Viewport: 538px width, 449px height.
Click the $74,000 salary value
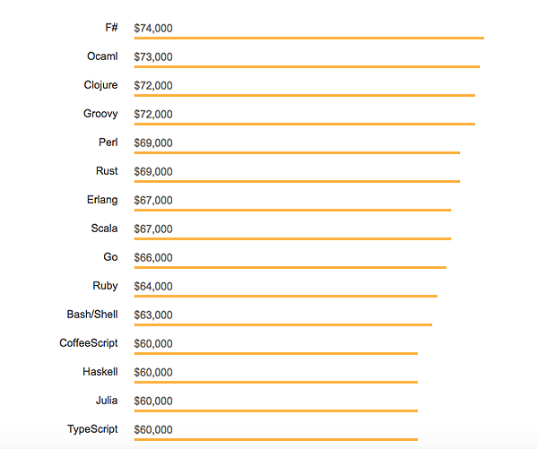(x=153, y=29)
